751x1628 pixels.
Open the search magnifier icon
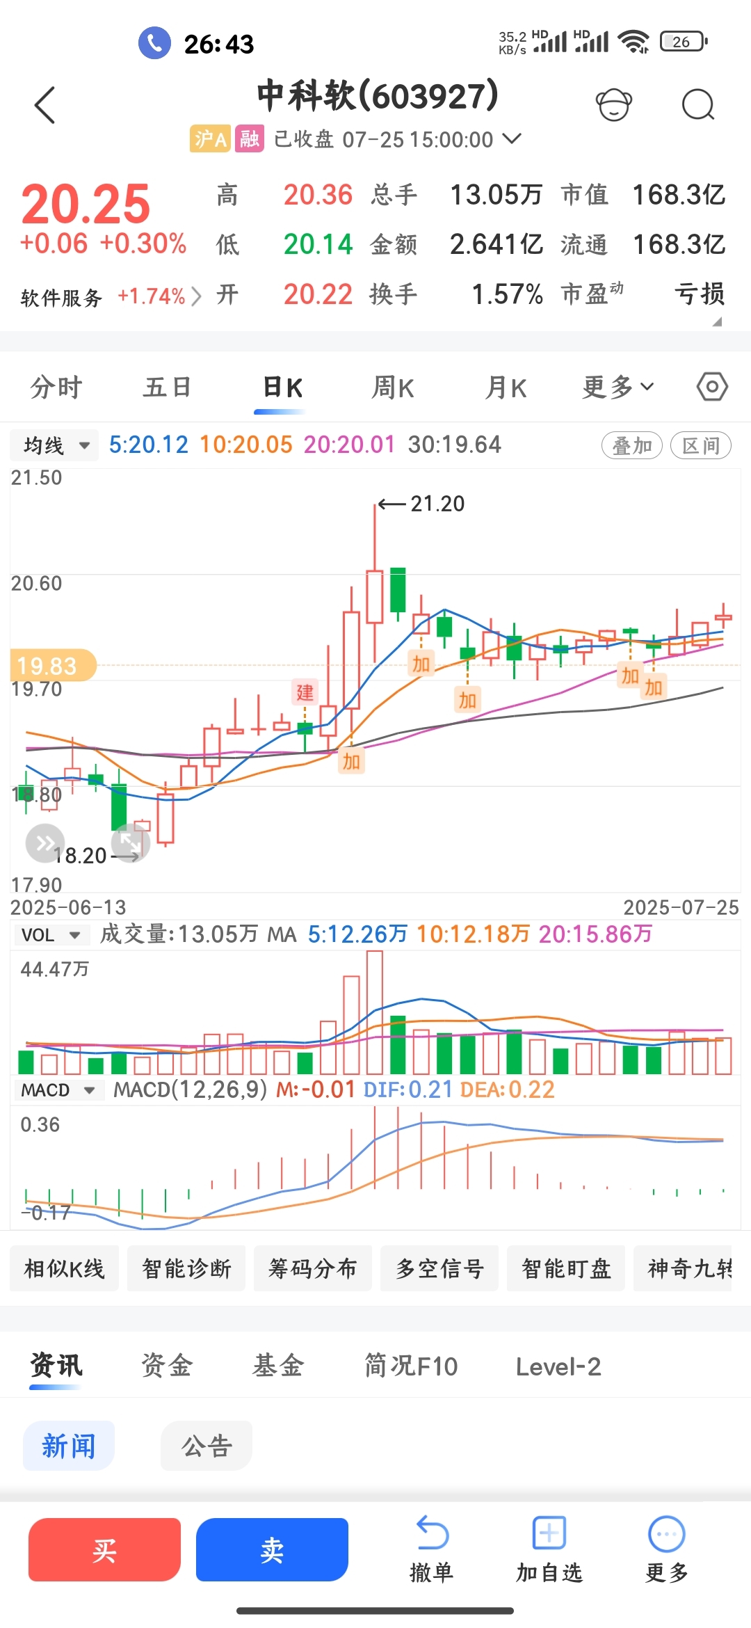click(698, 105)
